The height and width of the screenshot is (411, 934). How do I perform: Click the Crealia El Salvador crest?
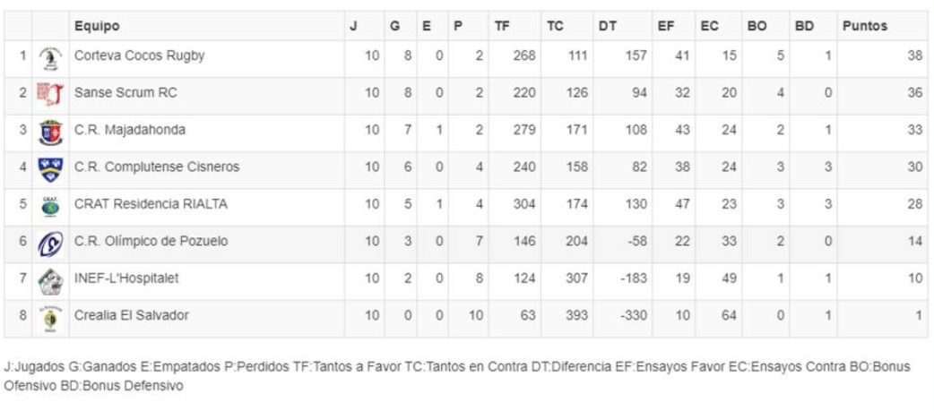pyautogui.click(x=50, y=319)
